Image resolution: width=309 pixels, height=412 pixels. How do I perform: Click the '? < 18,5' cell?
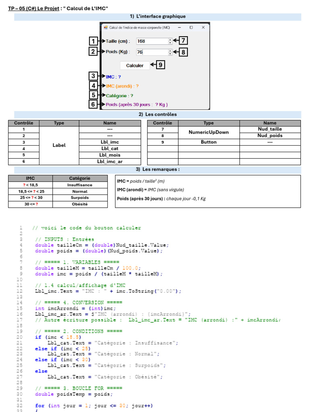click(x=30, y=185)
